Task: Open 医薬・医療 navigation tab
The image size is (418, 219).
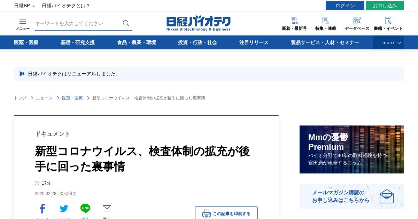Action: tap(26, 42)
